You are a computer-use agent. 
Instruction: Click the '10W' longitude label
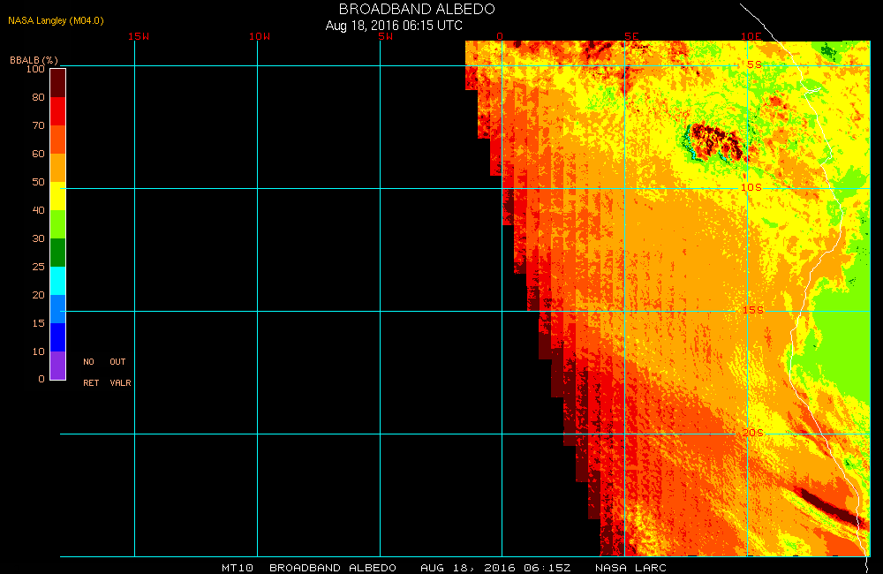tap(260, 36)
